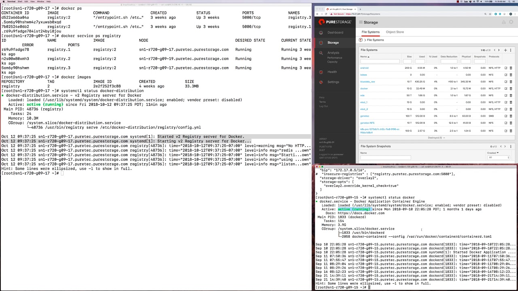Open the docker file system link
Viewport: 518px width, 291px height.
(364, 89)
